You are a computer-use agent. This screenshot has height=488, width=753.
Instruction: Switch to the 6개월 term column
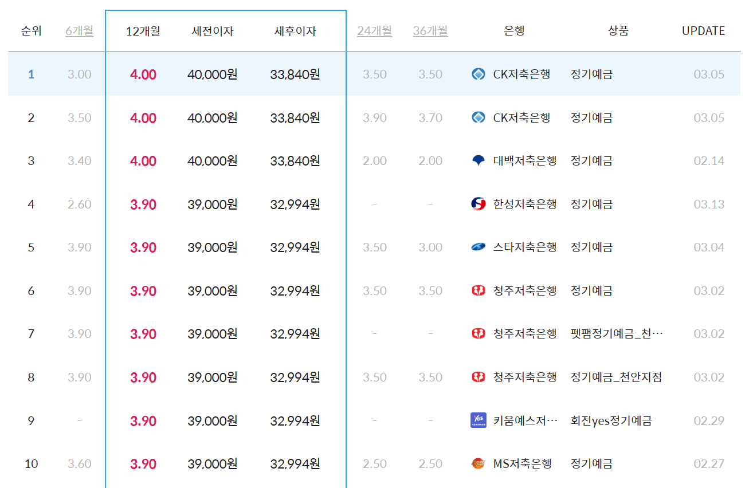(x=79, y=31)
